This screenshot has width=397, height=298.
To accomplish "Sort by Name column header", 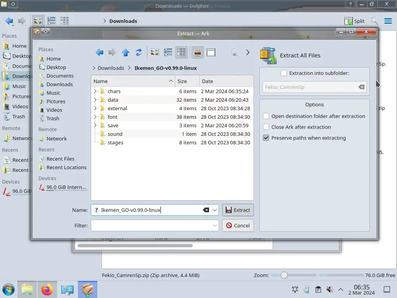I will click(133, 81).
